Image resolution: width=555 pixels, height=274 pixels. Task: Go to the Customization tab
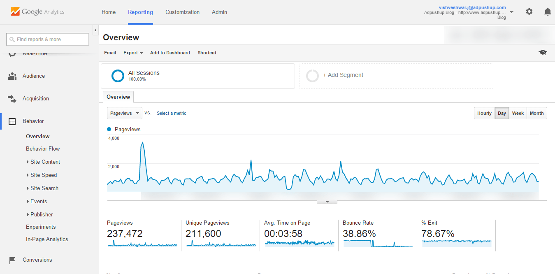[182, 12]
